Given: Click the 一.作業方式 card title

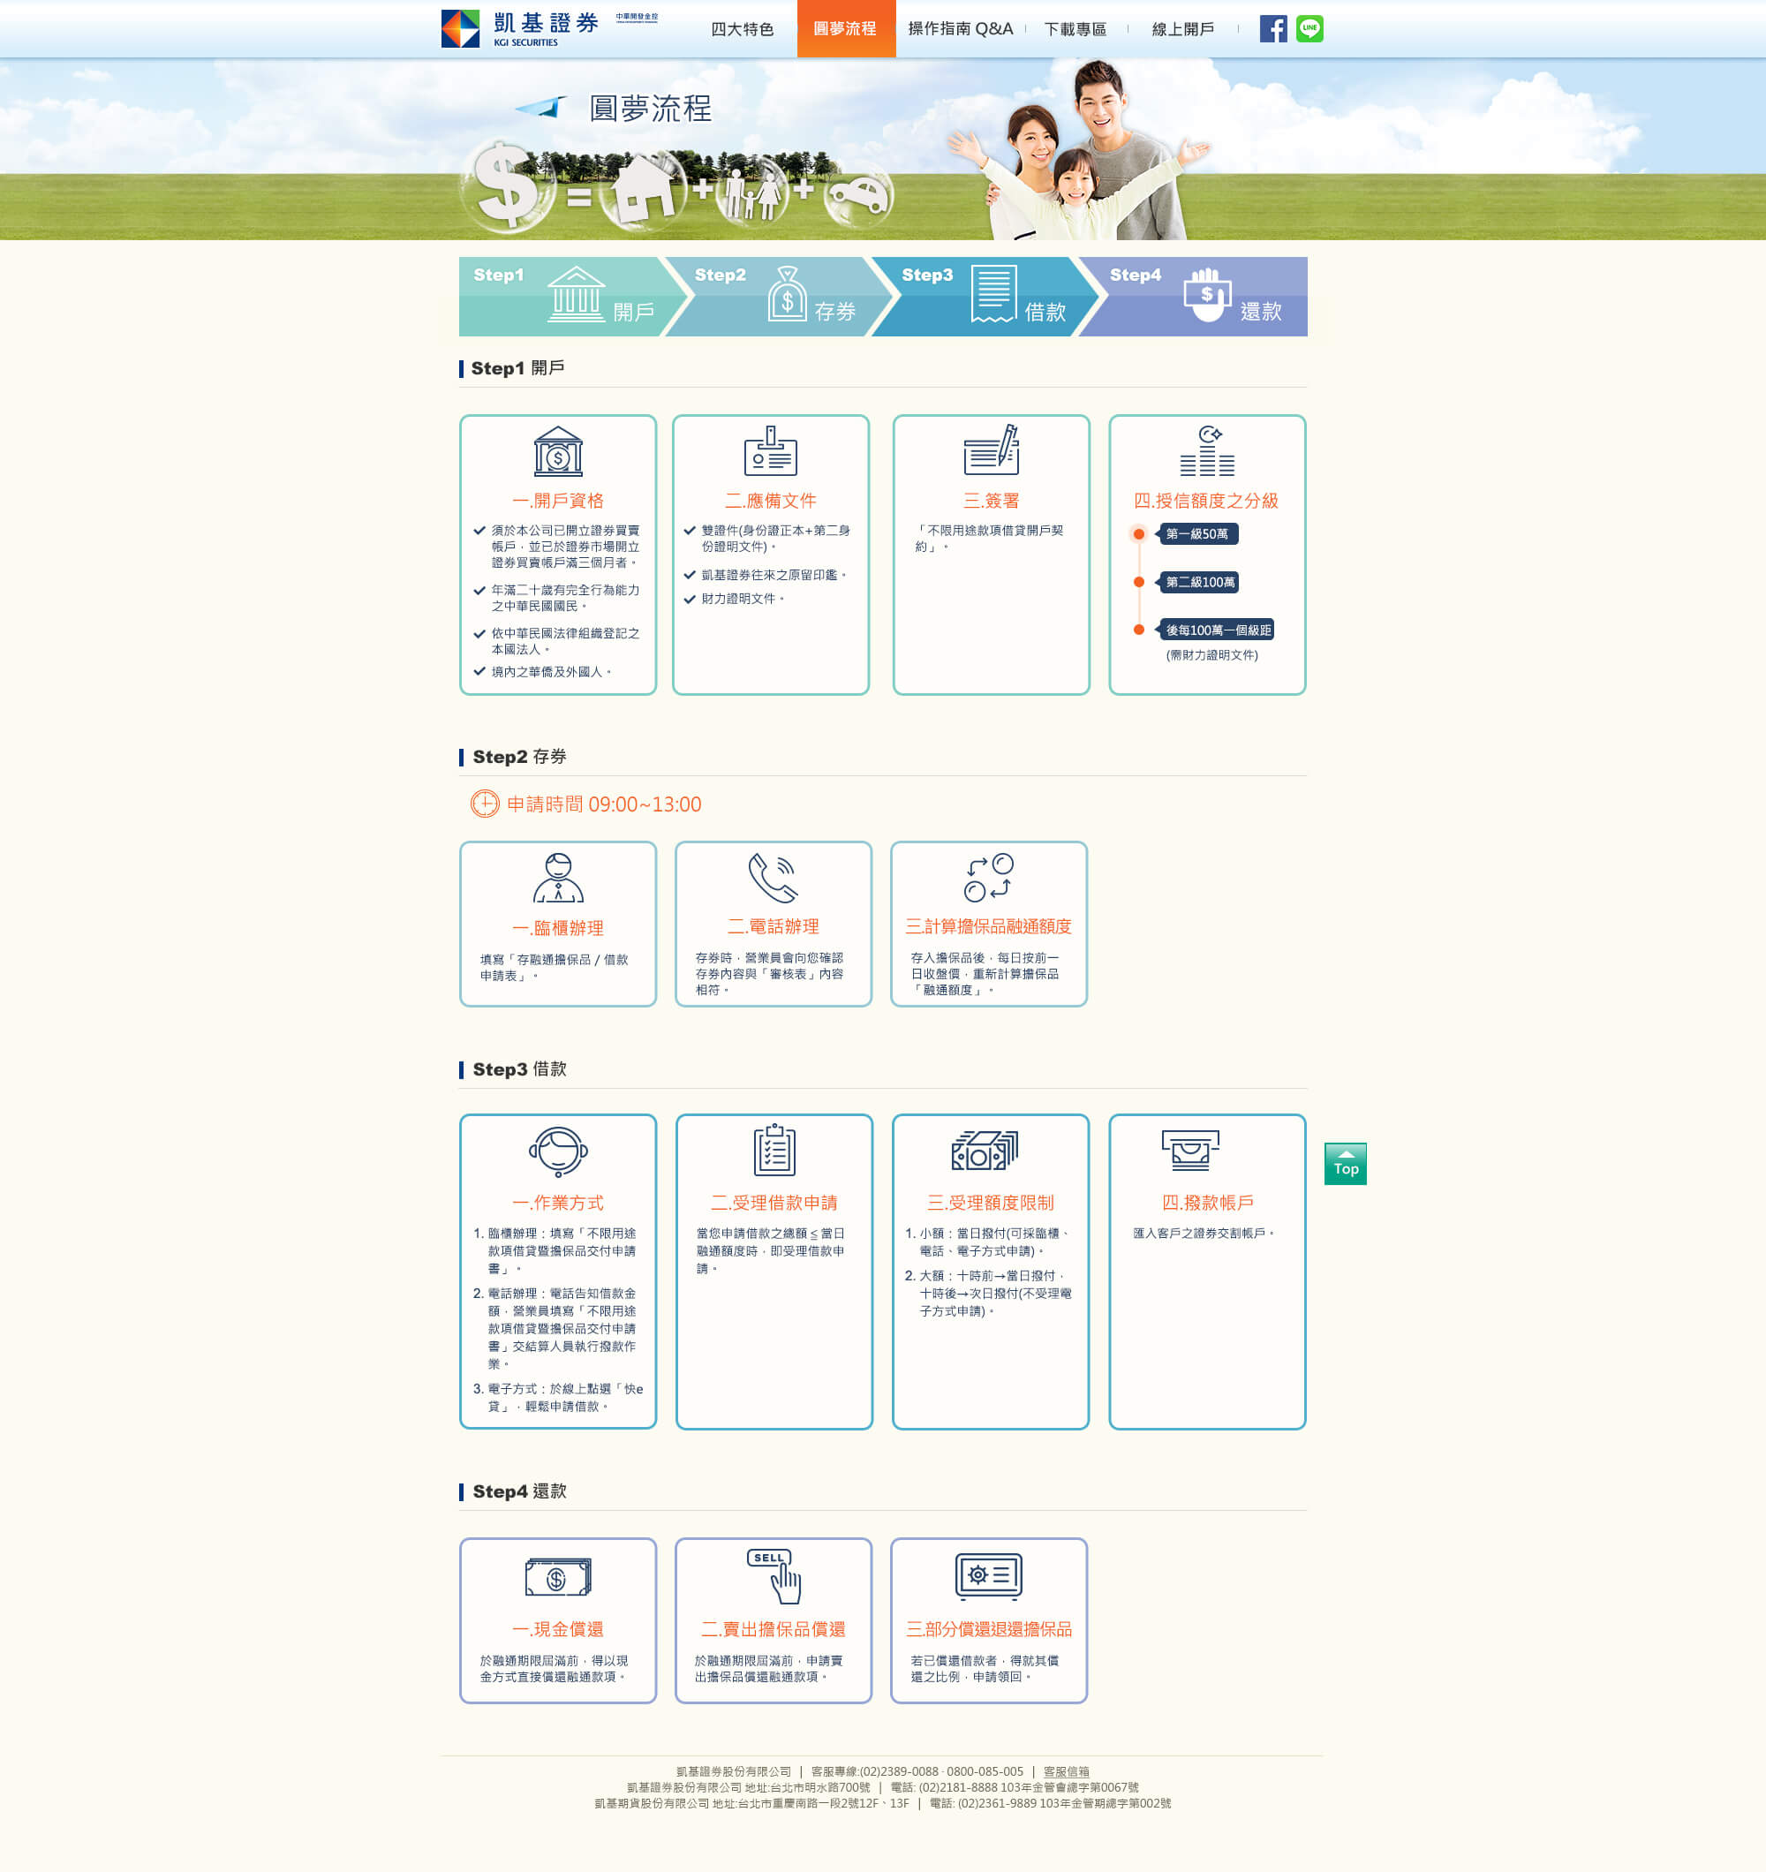Looking at the screenshot, I should pos(557,1203).
